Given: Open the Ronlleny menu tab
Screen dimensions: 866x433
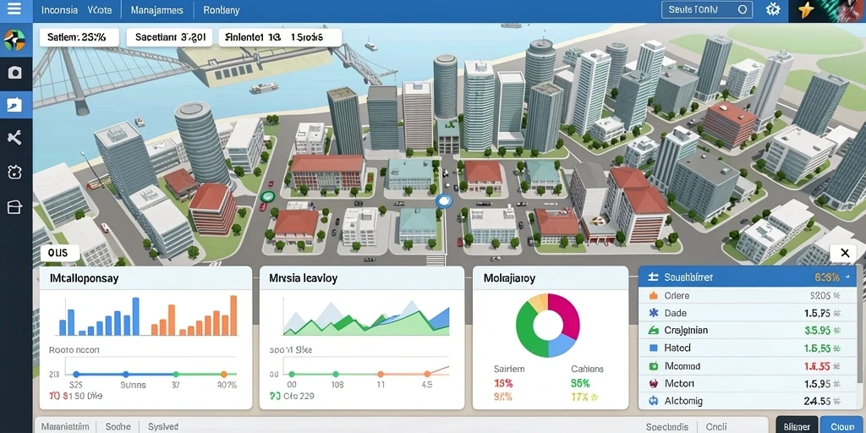Looking at the screenshot, I should pyautogui.click(x=222, y=10).
